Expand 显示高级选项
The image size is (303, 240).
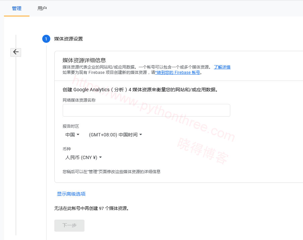[x=71, y=194]
